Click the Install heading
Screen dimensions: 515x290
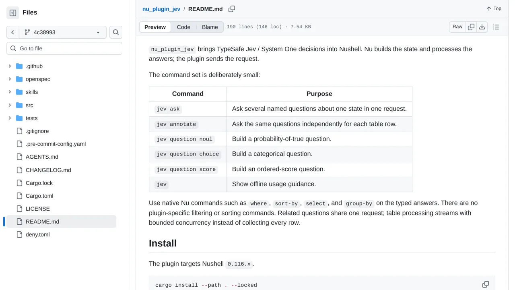(x=163, y=243)
